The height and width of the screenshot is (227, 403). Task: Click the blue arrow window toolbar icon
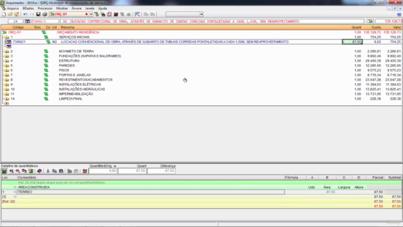pos(137,15)
